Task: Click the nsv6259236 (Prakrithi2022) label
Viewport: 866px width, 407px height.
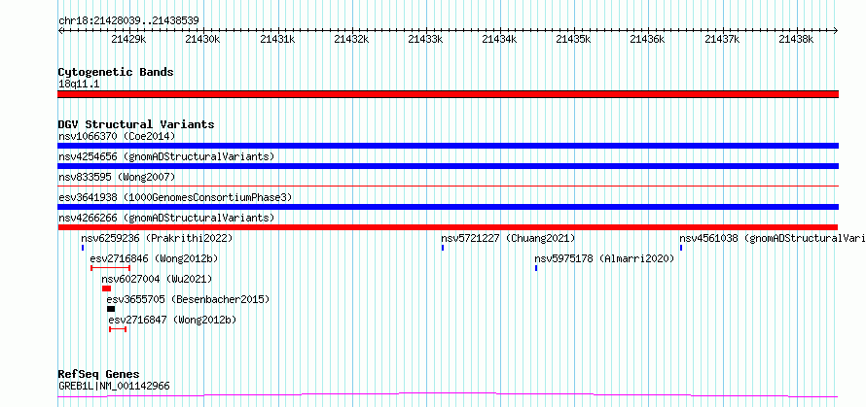Action: 157,238
